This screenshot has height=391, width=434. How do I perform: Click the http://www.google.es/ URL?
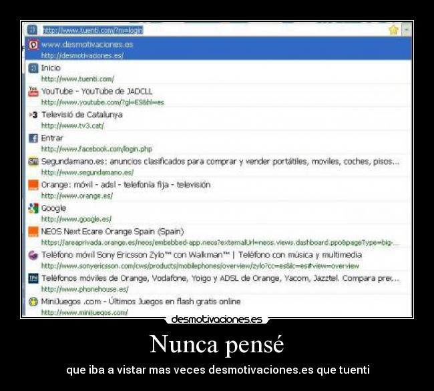point(76,219)
